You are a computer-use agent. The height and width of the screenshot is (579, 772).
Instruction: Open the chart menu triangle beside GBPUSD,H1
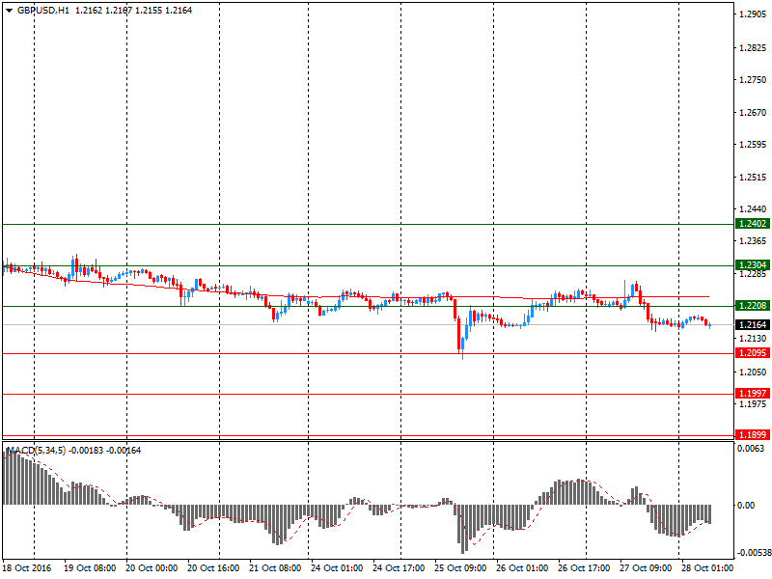9,11
